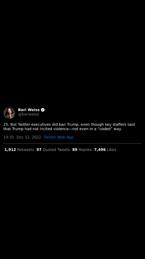Image resolution: width=145 pixels, height=259 pixels.
Task: View the 1,912 Retweets list
Action: coord(19,150)
